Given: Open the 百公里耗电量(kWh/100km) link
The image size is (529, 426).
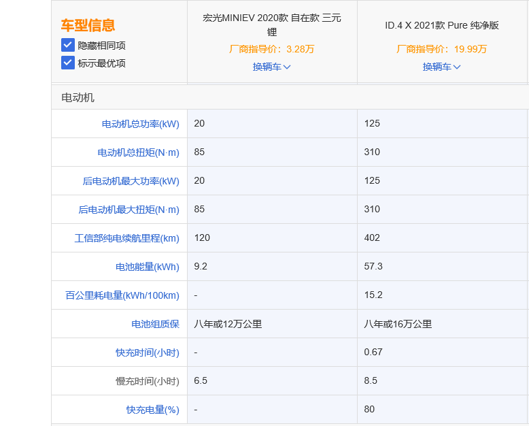Looking at the screenshot, I should 122,295.
